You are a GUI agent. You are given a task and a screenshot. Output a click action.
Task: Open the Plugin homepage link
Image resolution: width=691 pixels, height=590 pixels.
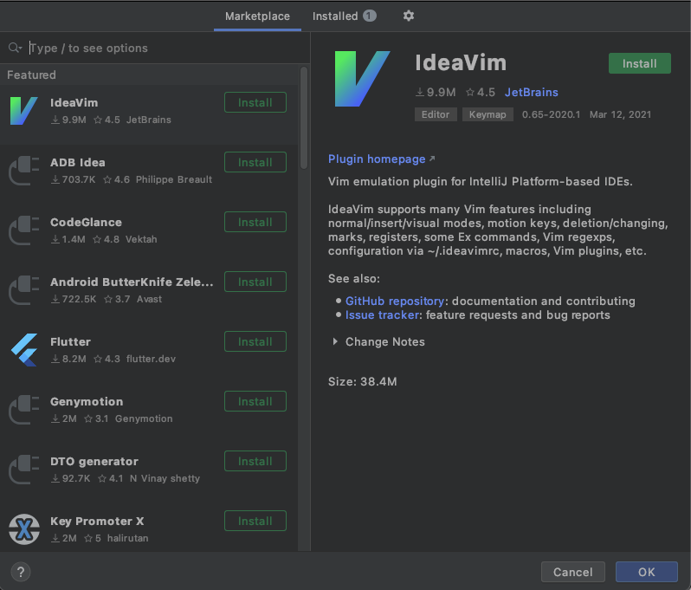coord(377,159)
